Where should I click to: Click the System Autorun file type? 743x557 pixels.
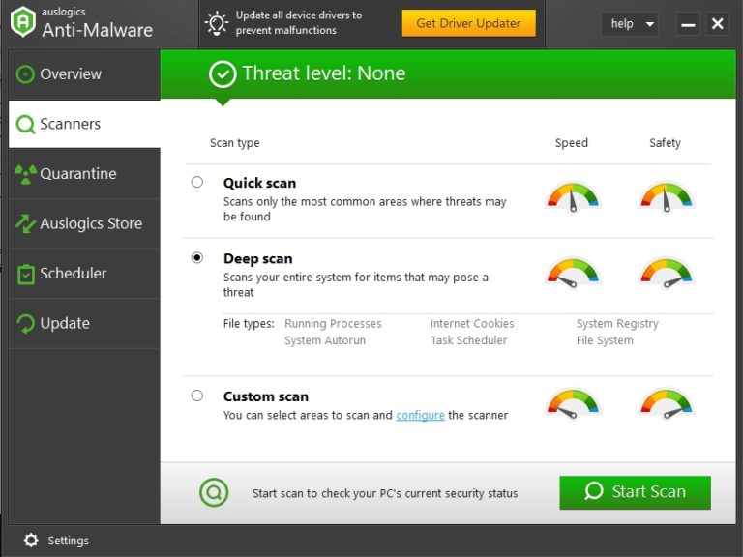click(325, 340)
